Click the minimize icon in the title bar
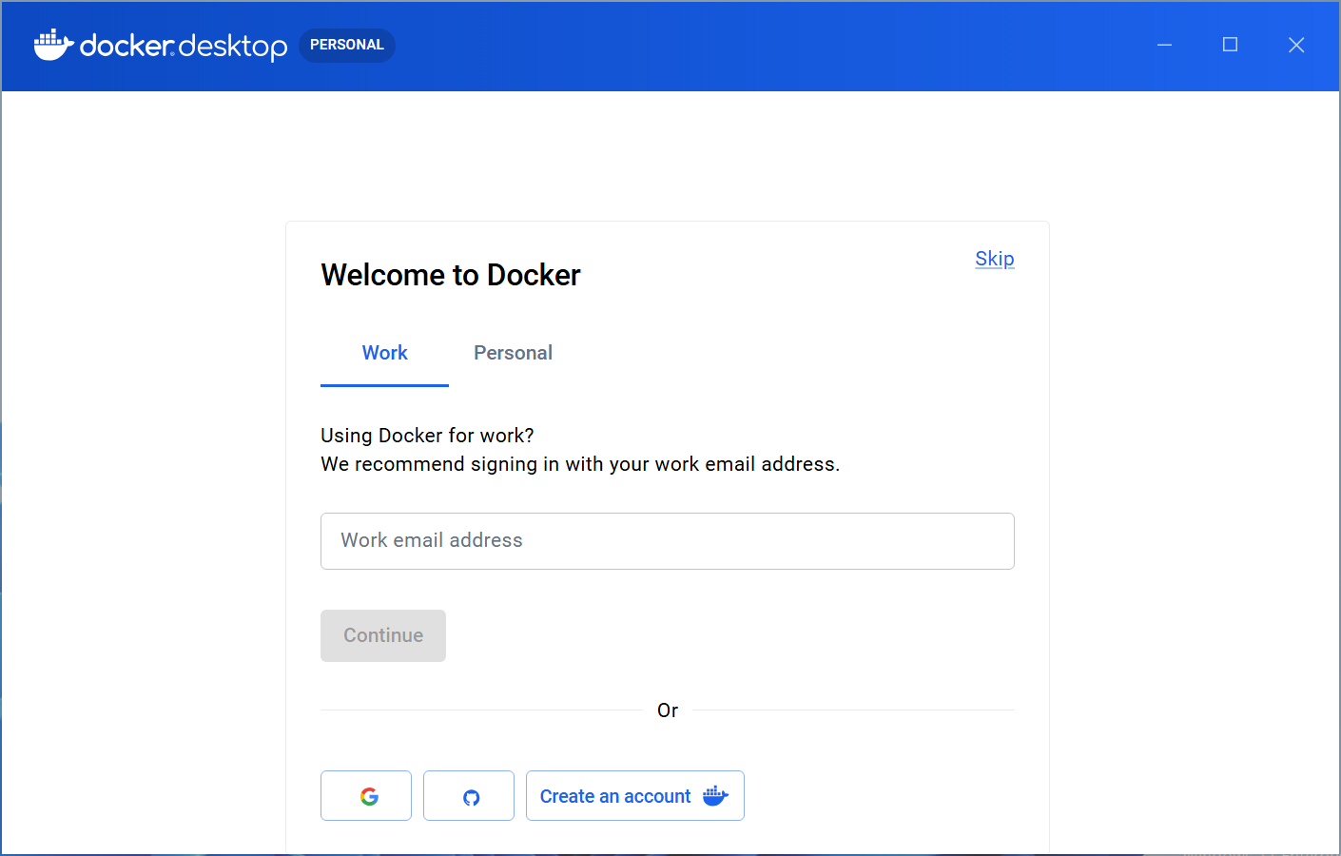1341x856 pixels. (1164, 44)
